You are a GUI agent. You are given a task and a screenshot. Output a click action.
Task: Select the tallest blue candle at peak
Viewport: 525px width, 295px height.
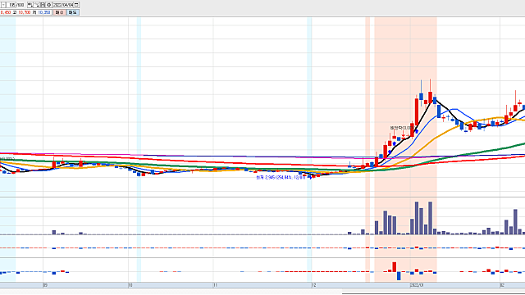click(421, 97)
